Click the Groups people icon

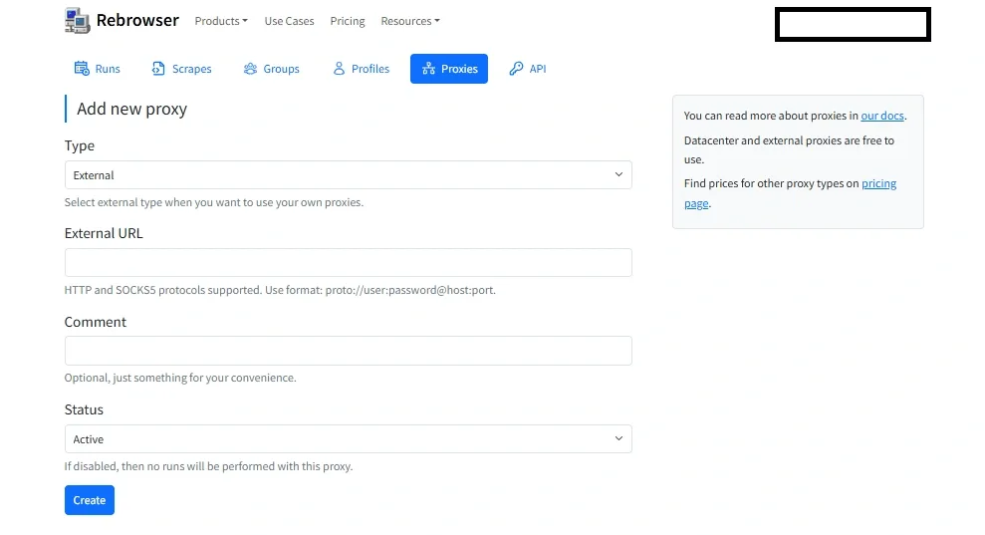(x=250, y=69)
